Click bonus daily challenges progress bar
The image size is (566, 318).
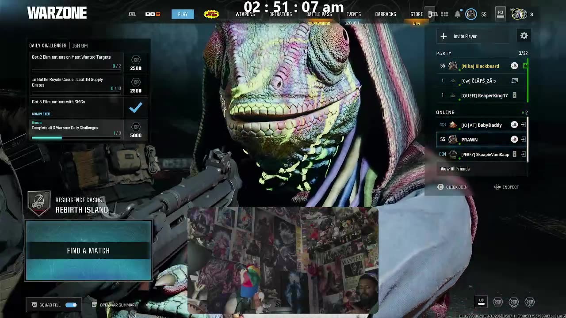click(x=76, y=138)
